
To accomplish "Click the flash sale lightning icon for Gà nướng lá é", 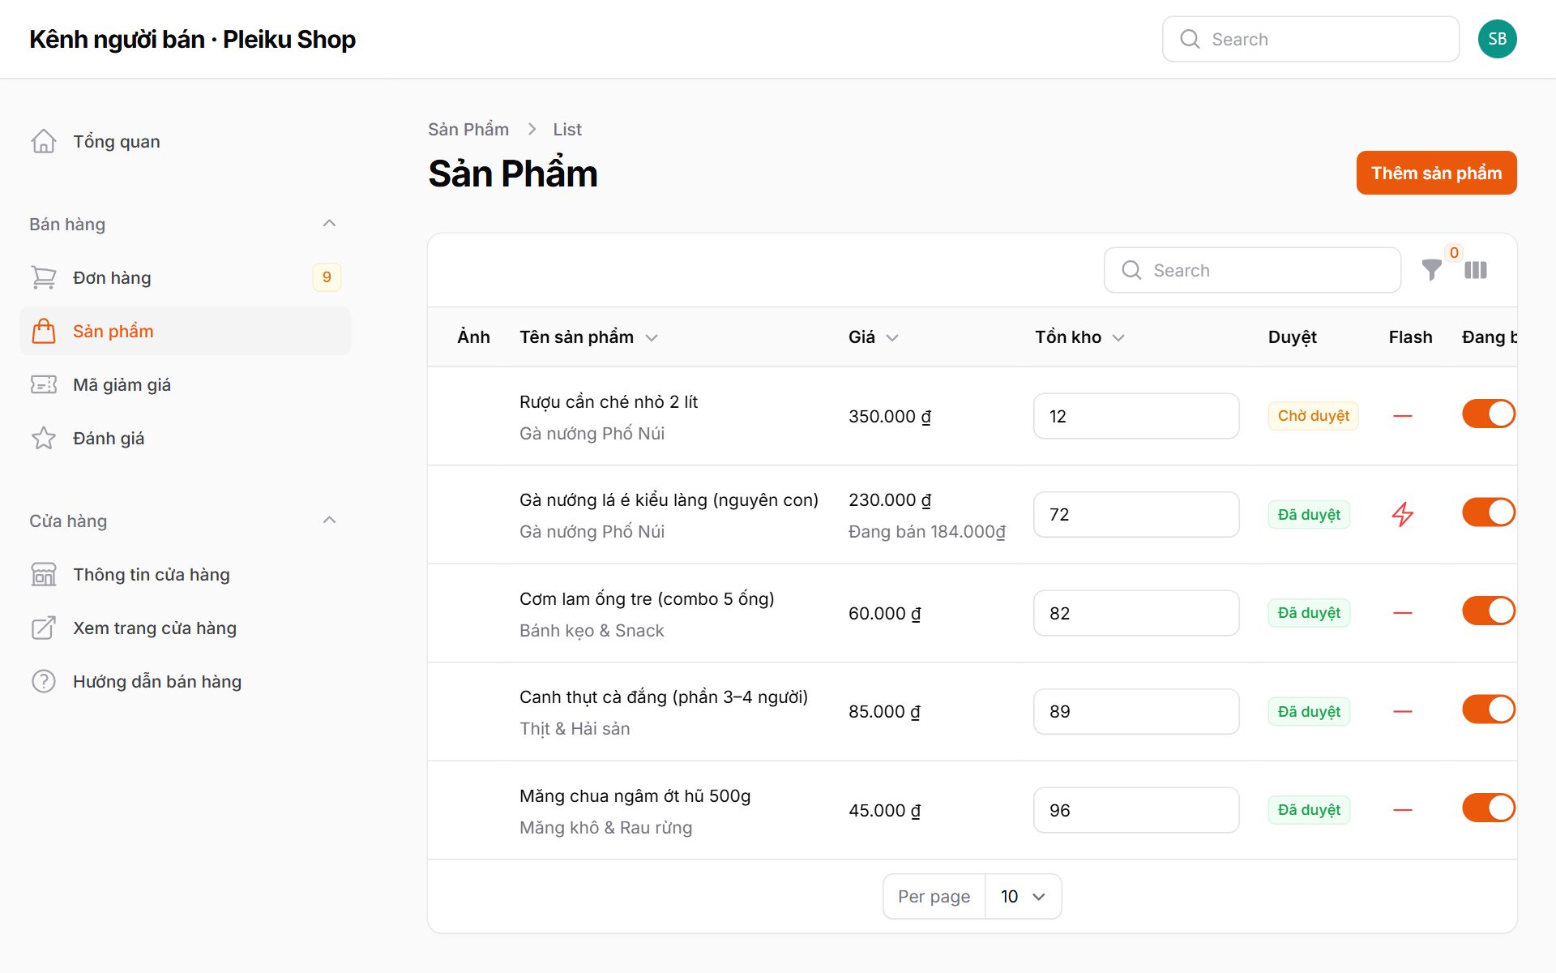I will [1403, 514].
